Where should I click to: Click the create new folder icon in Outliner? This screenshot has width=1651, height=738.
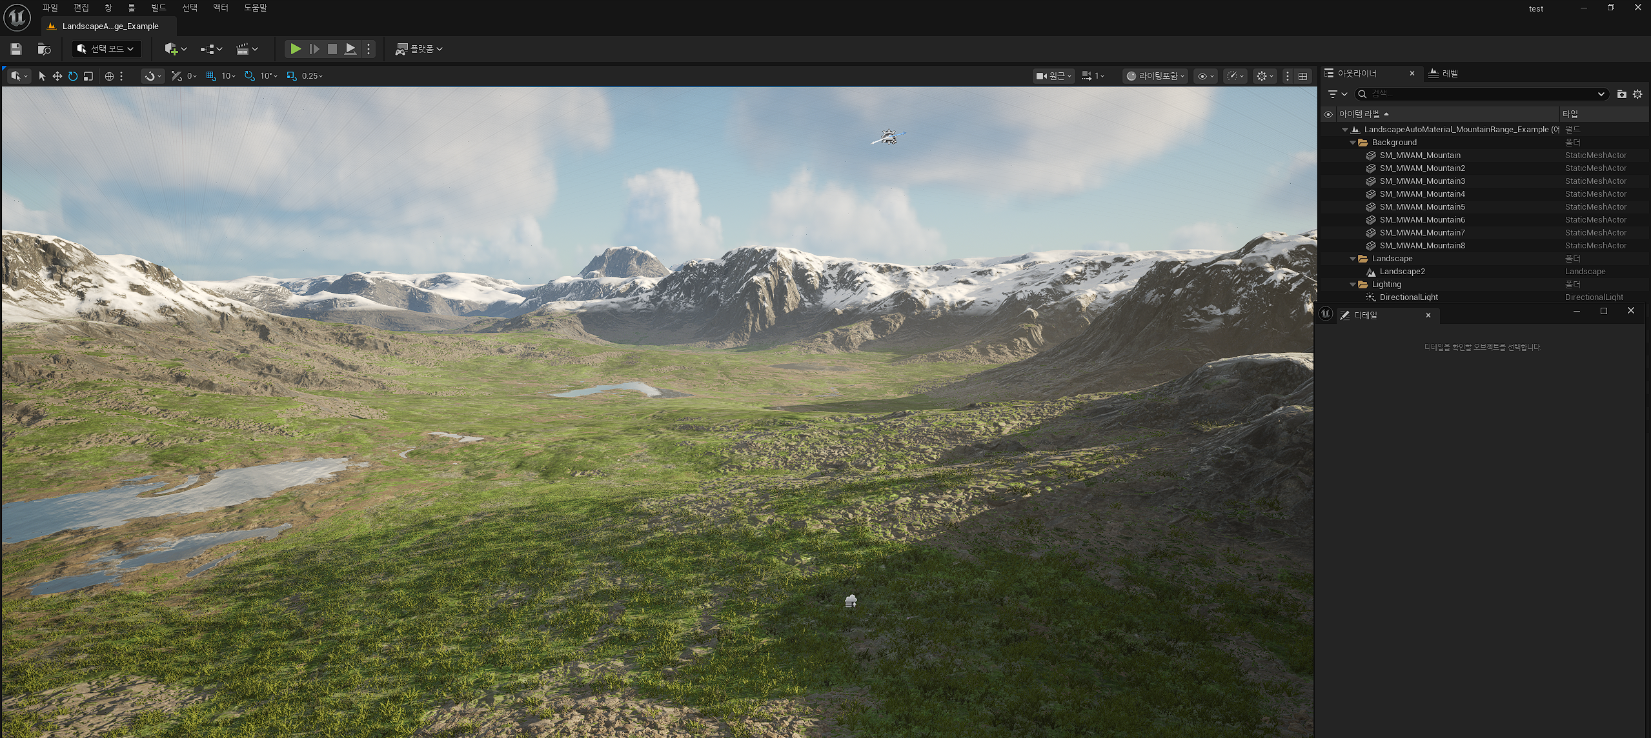1621,94
